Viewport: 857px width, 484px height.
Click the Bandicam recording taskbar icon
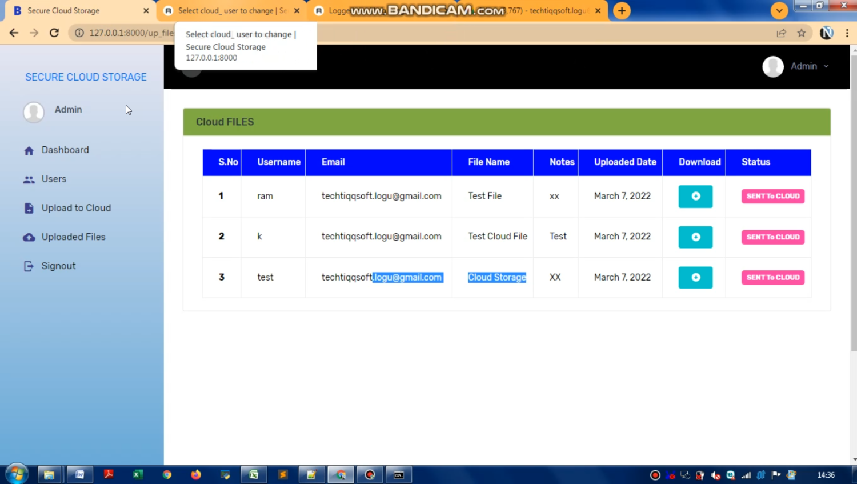click(370, 475)
